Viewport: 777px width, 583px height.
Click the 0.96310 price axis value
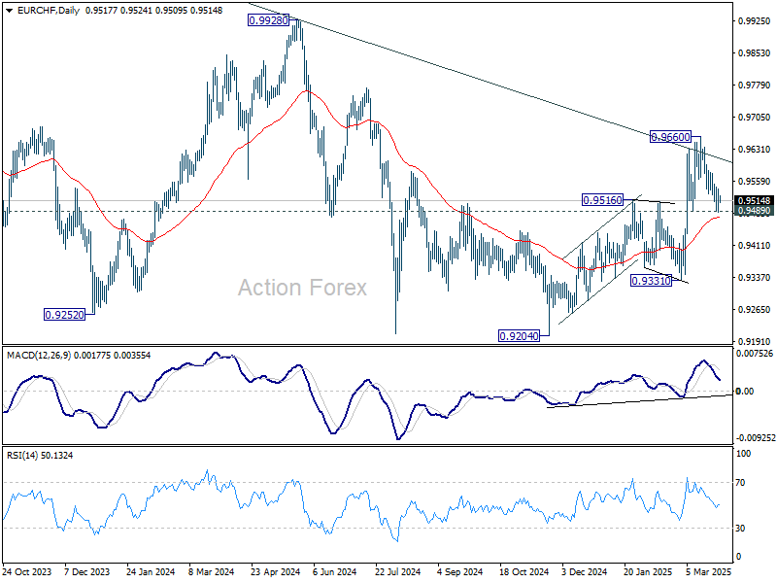coord(755,150)
